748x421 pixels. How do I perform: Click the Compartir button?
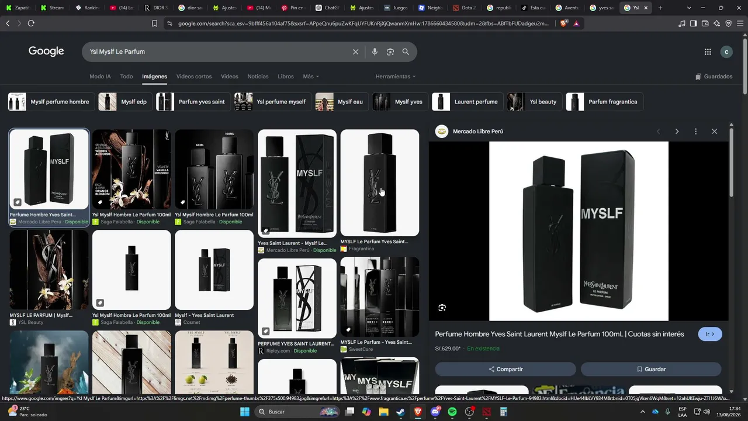505,370
